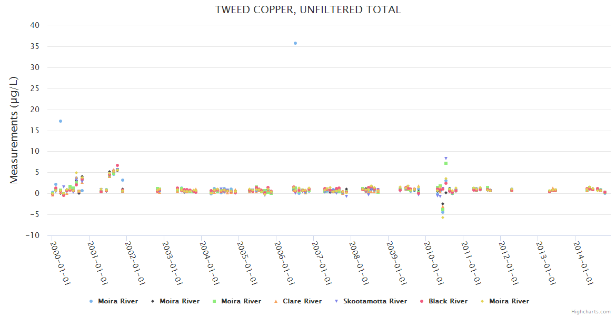Click the red data point near 6.6 in 2001
Image resolution: width=616 pixels, height=316 pixels.
pos(117,165)
